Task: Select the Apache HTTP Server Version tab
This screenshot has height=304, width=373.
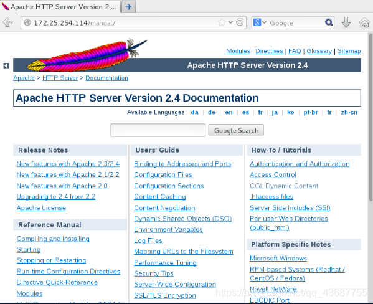Action: coord(60,7)
